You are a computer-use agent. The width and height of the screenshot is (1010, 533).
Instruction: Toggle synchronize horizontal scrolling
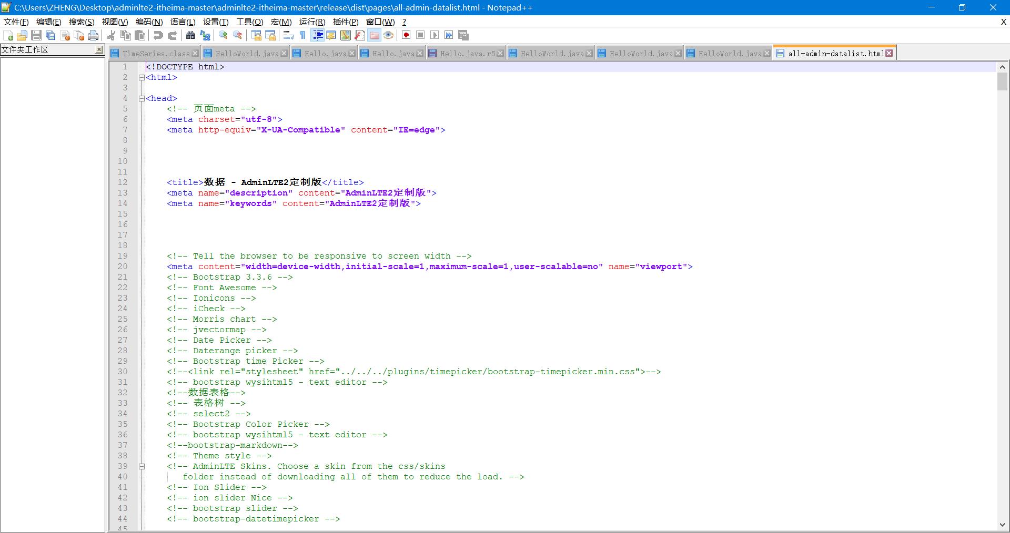click(x=270, y=35)
